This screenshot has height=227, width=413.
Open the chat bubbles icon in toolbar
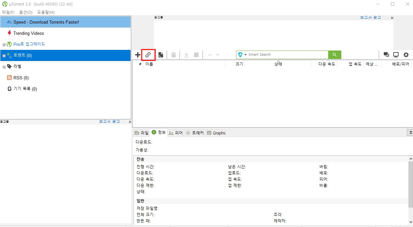386,55
